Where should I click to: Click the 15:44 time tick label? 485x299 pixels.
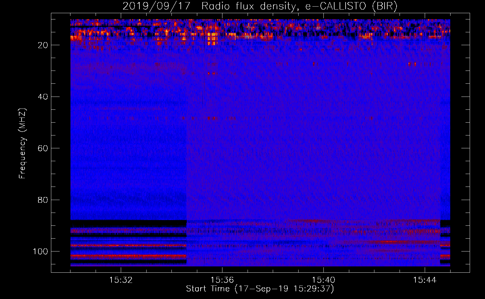click(425, 280)
